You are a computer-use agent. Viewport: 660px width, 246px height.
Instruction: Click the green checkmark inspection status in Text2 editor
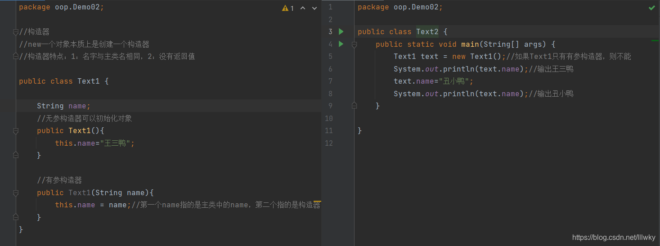point(651,8)
